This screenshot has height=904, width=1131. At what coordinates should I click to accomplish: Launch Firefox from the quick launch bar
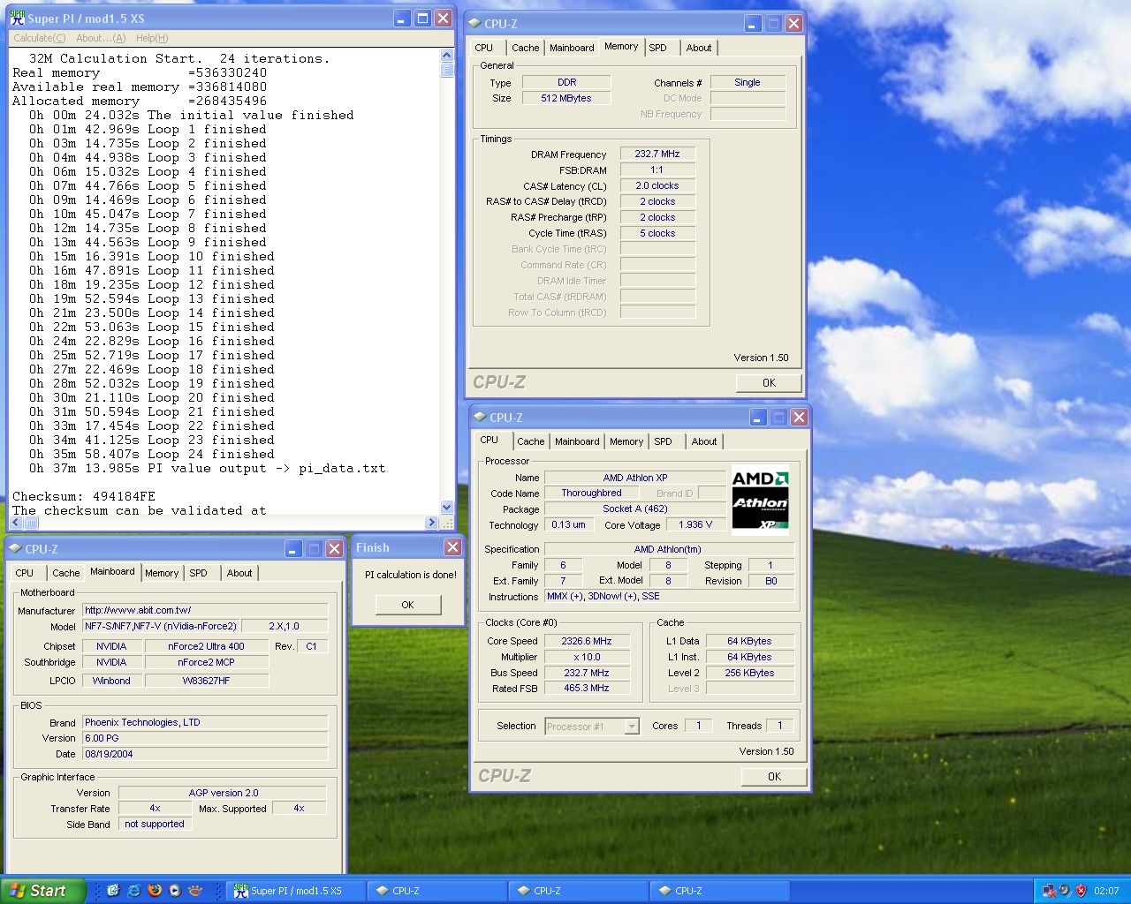click(154, 891)
